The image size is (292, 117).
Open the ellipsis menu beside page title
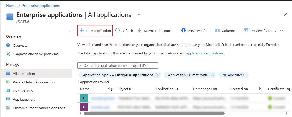[140, 15]
